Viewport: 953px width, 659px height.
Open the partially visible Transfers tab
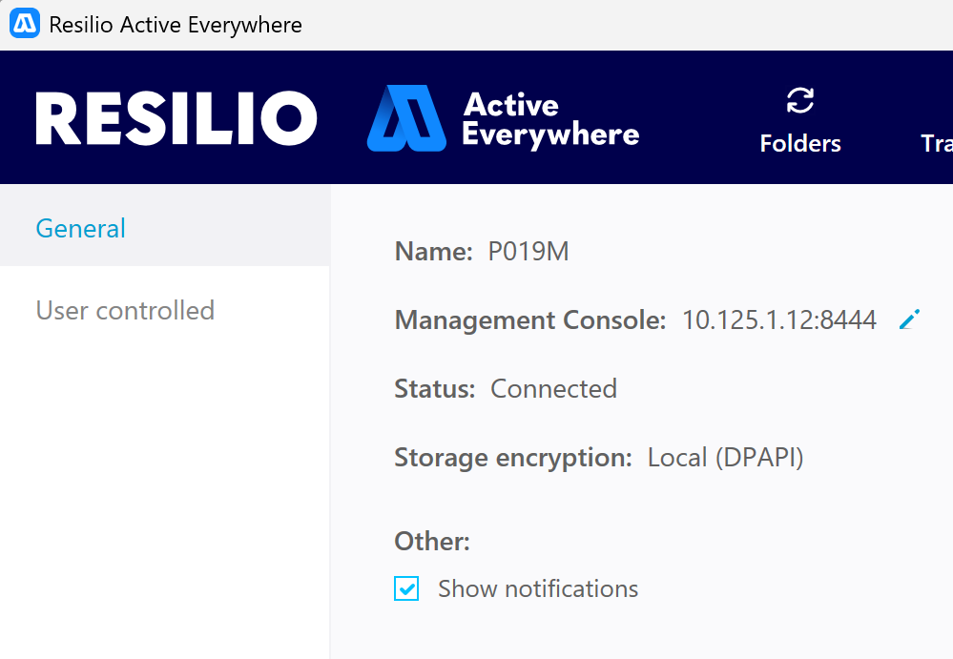click(x=936, y=144)
